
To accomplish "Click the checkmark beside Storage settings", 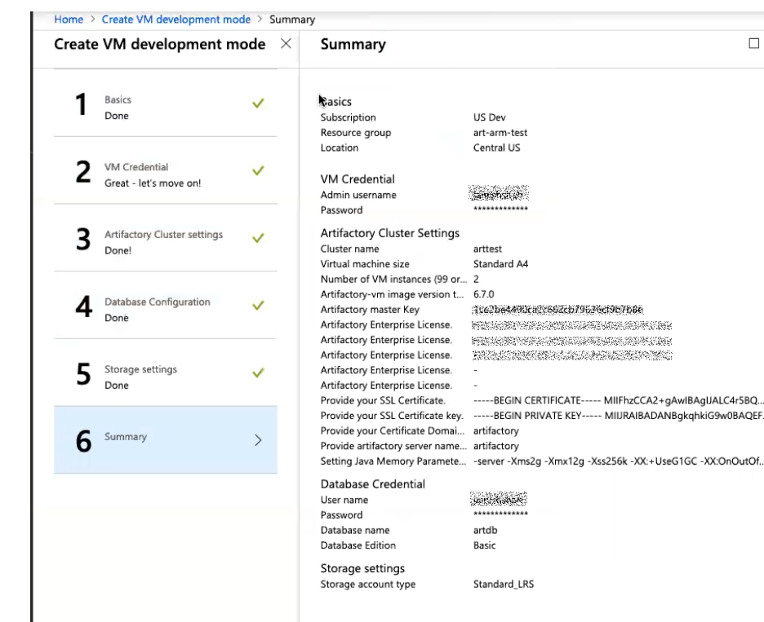I will click(258, 373).
